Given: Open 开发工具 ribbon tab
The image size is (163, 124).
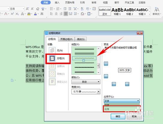Looking at the screenshot, I should 129,3.
